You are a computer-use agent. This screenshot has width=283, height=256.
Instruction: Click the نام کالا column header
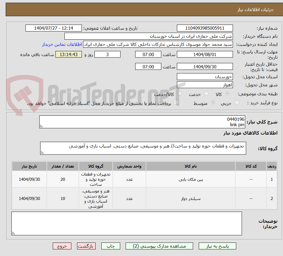click(191, 166)
